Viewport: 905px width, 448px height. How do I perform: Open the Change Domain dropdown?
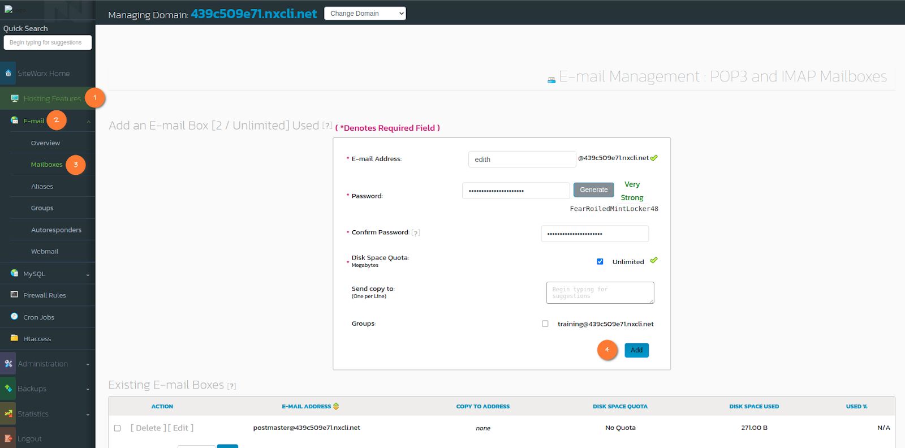tap(365, 14)
